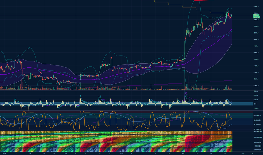Click the 5200.0 price axis label
263x155 pixels.
(x=256, y=26)
